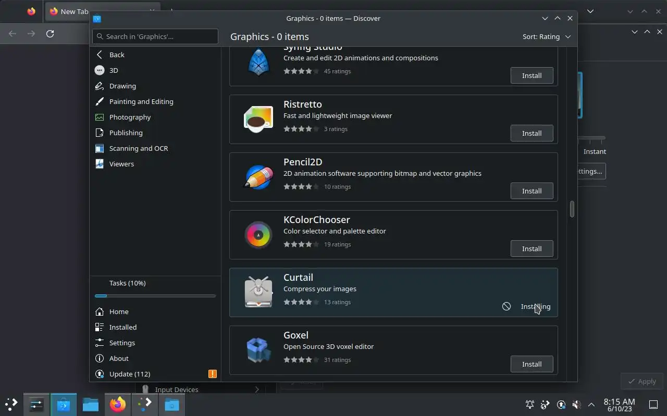Expand hidden system tray icons

tap(591, 404)
